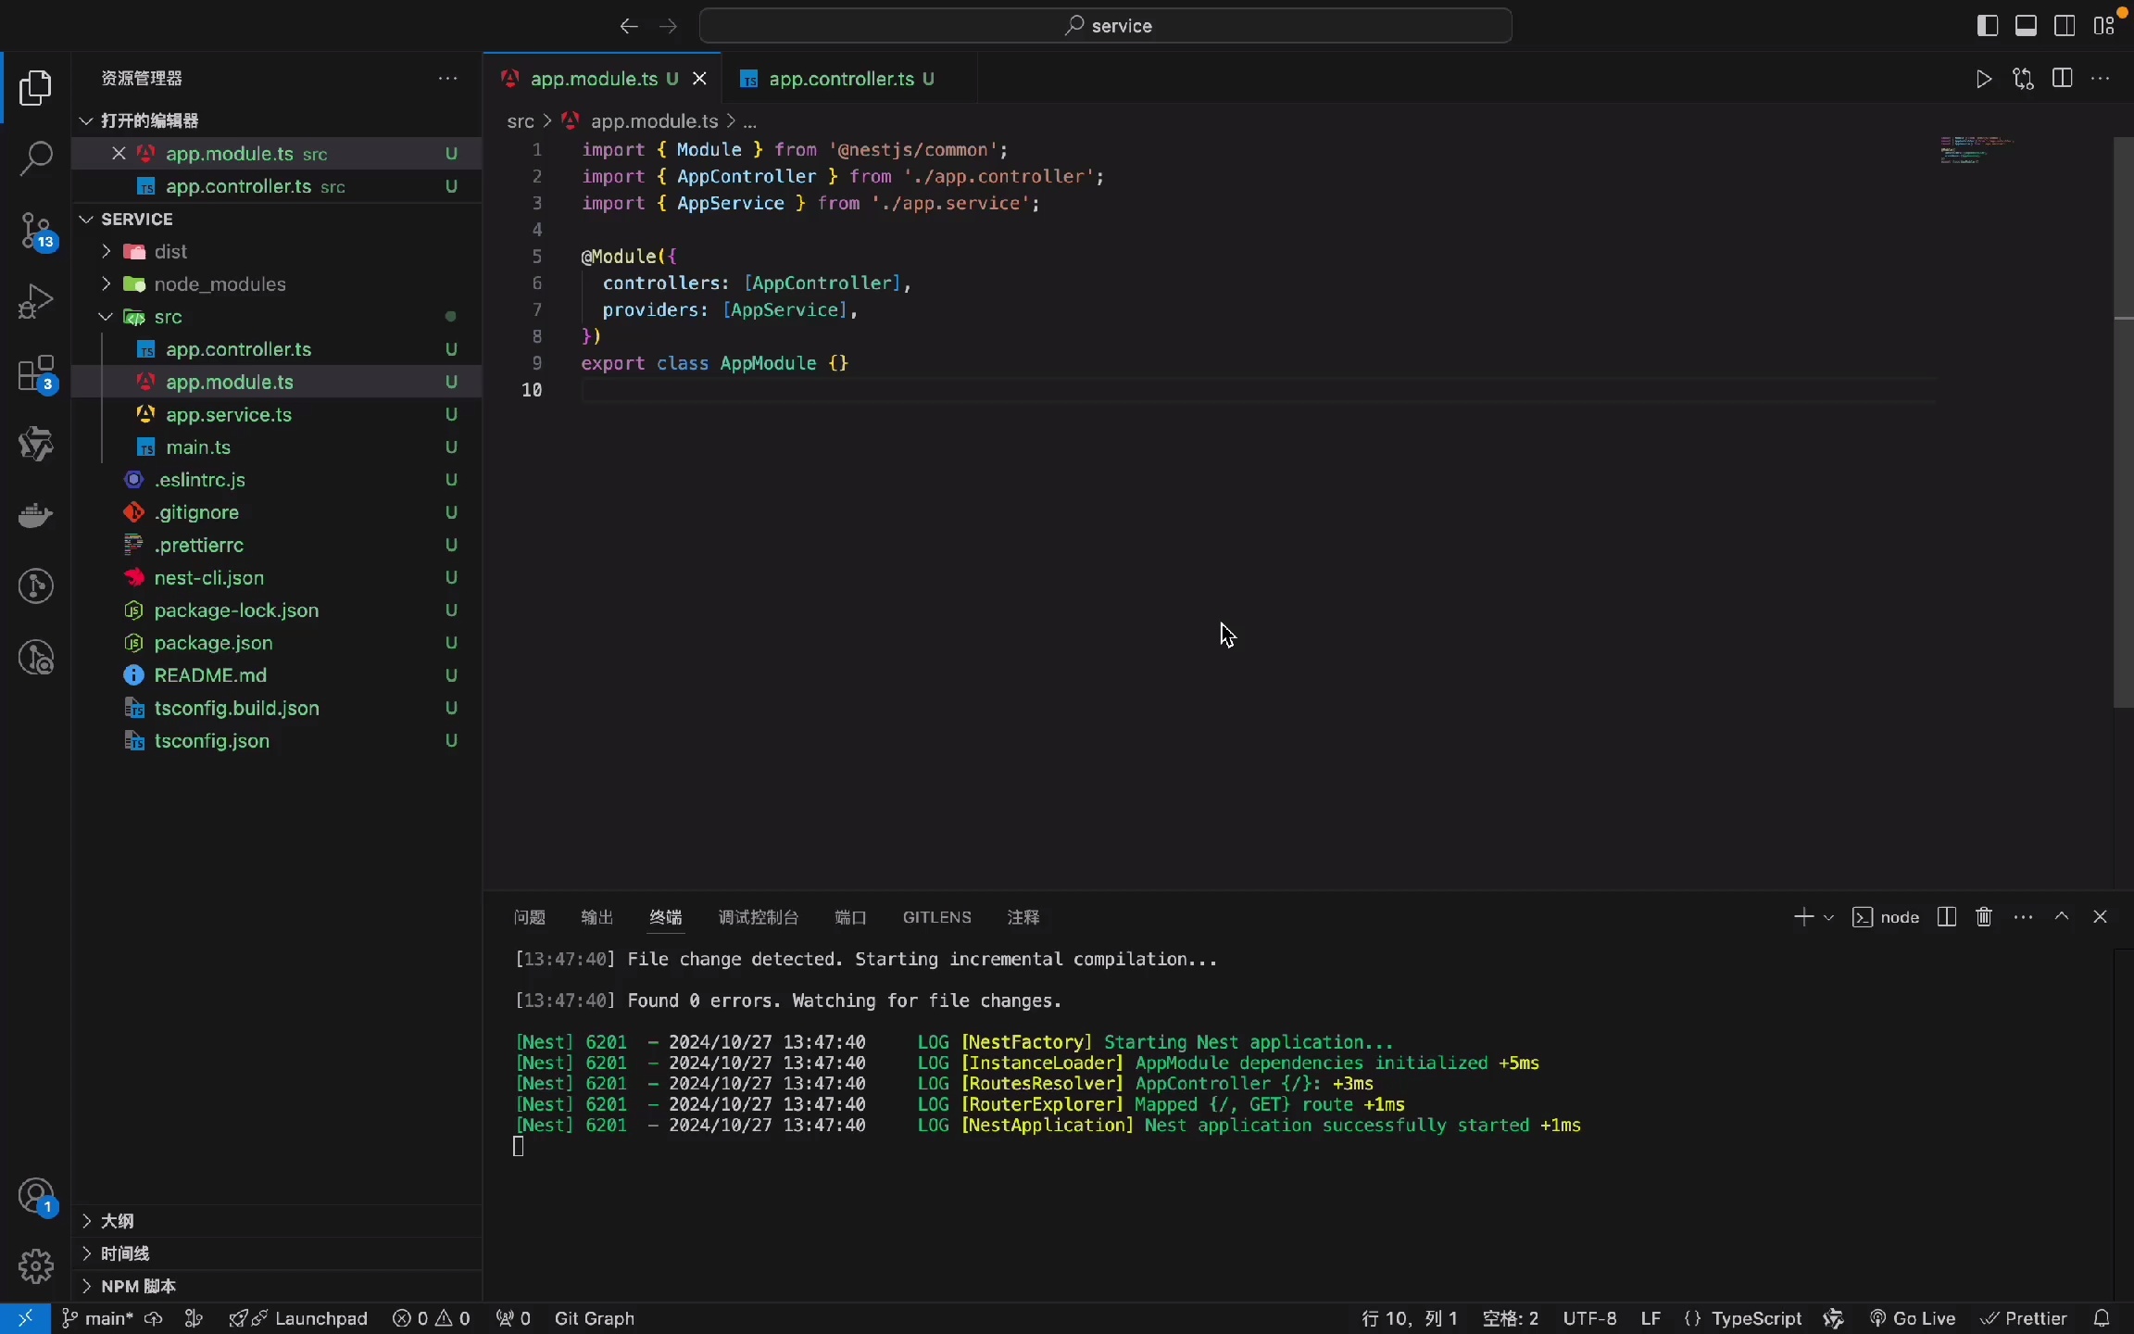This screenshot has width=2134, height=1334.
Task: Open Extensions view showing 3 updates
Action: coord(36,373)
